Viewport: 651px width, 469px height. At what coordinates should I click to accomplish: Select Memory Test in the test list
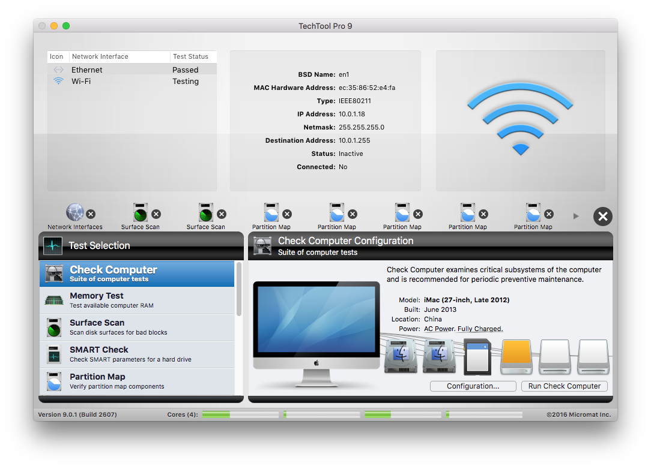(x=137, y=300)
